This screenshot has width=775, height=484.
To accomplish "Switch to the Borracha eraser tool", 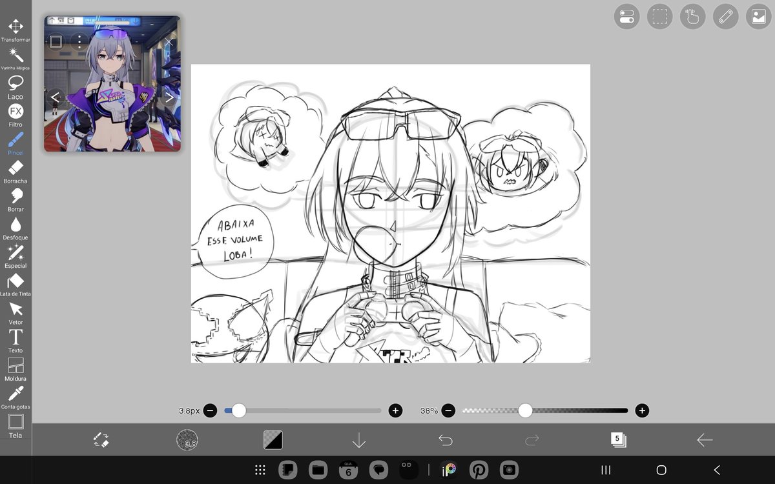I will (15, 172).
